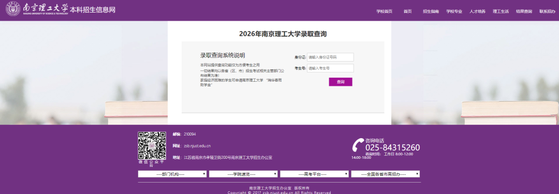Open the 人才培养 navigation item
This screenshot has width=559, height=194.
477,11
